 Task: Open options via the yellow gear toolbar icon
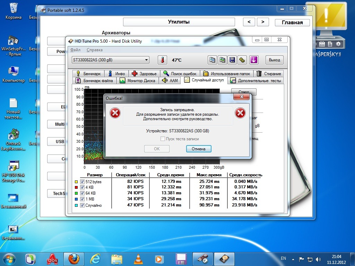coord(242,60)
